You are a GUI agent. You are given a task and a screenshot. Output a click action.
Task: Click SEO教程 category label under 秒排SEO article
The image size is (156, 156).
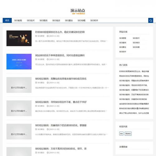tap(41, 36)
